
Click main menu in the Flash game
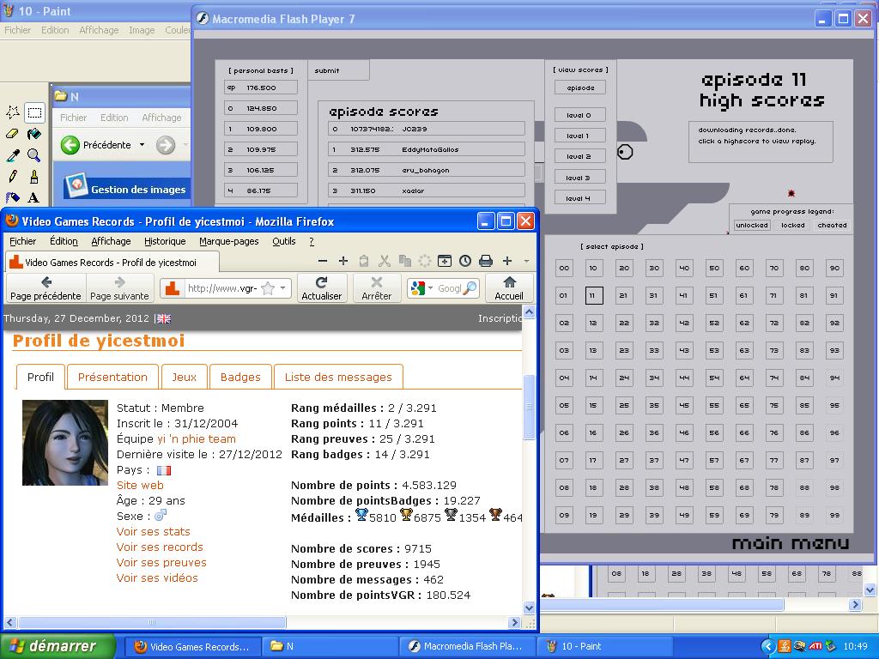click(x=790, y=543)
